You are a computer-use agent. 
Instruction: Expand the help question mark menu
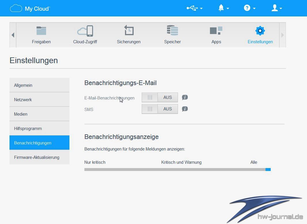tap(249, 8)
